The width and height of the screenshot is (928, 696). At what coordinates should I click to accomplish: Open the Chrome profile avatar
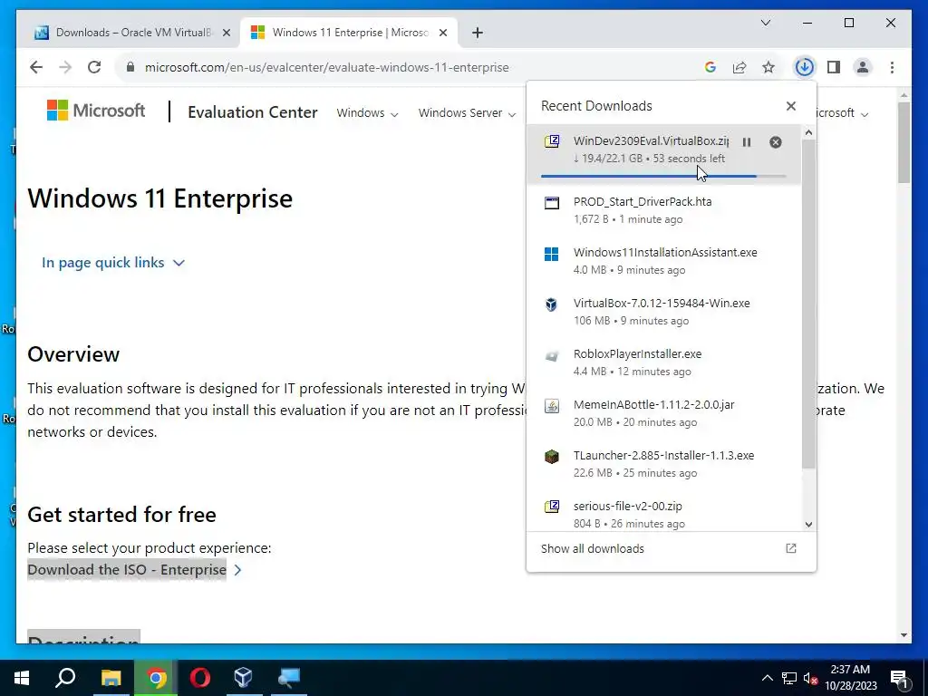(863, 67)
